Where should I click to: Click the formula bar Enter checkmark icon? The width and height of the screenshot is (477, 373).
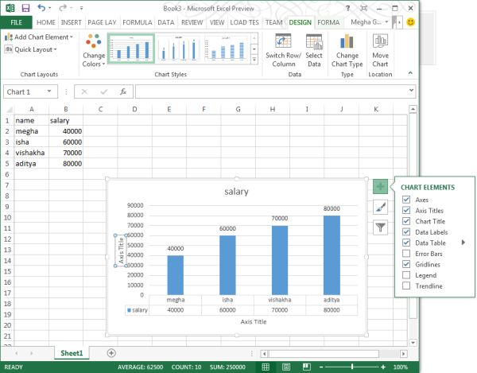[103, 91]
